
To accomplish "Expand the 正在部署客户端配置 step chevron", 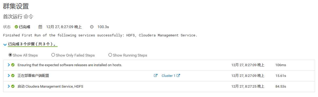I will click(x=9, y=76).
